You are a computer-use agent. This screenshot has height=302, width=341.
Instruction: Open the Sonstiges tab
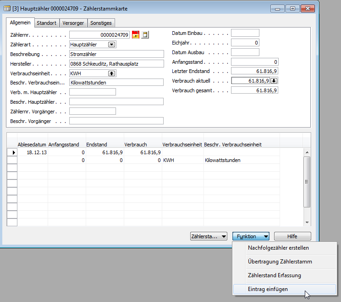pyautogui.click(x=101, y=23)
